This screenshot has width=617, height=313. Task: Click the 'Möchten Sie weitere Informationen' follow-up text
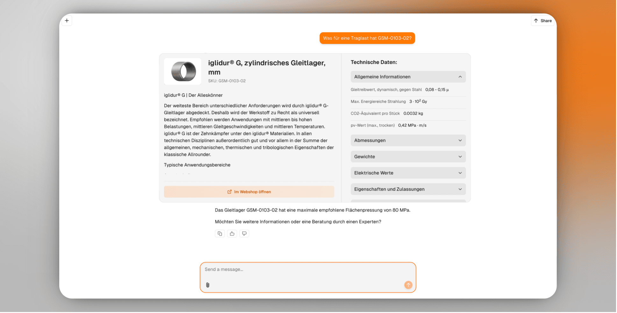[298, 222]
